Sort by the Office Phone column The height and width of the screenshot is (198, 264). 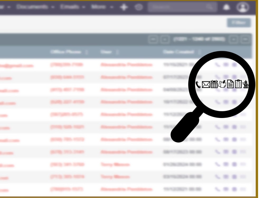[x=66, y=52]
